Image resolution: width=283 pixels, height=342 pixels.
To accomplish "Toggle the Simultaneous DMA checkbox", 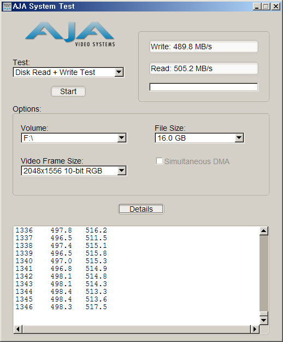I will [160, 161].
